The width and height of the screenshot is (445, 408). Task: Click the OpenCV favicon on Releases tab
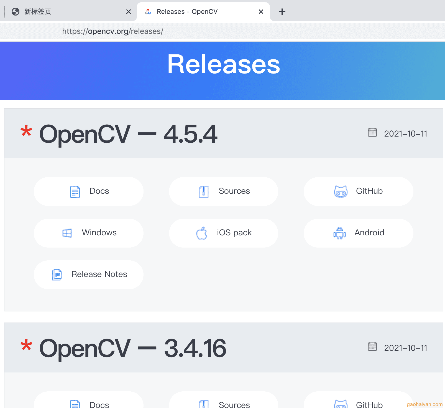(148, 12)
